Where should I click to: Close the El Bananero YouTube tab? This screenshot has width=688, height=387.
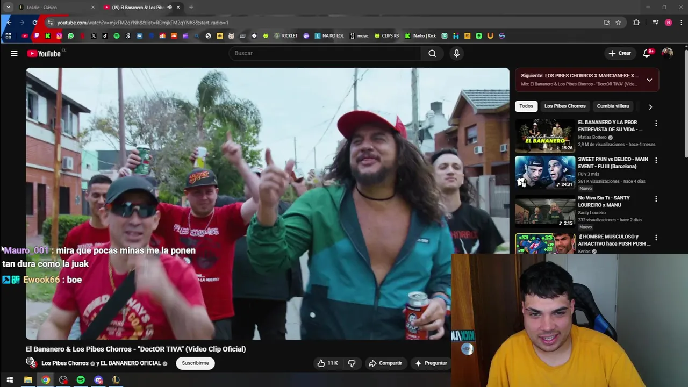click(x=178, y=8)
